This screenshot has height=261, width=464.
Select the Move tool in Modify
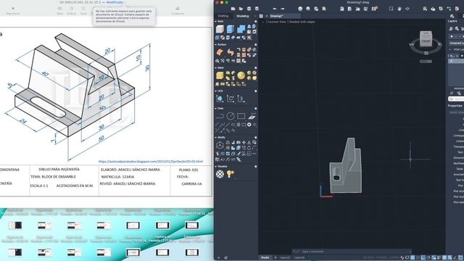pos(244,143)
